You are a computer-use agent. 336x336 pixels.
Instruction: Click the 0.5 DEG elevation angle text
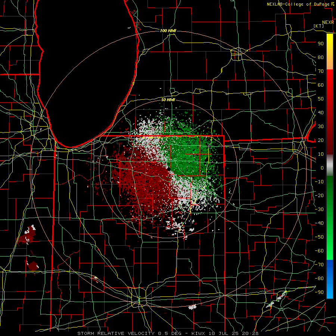point(170,333)
